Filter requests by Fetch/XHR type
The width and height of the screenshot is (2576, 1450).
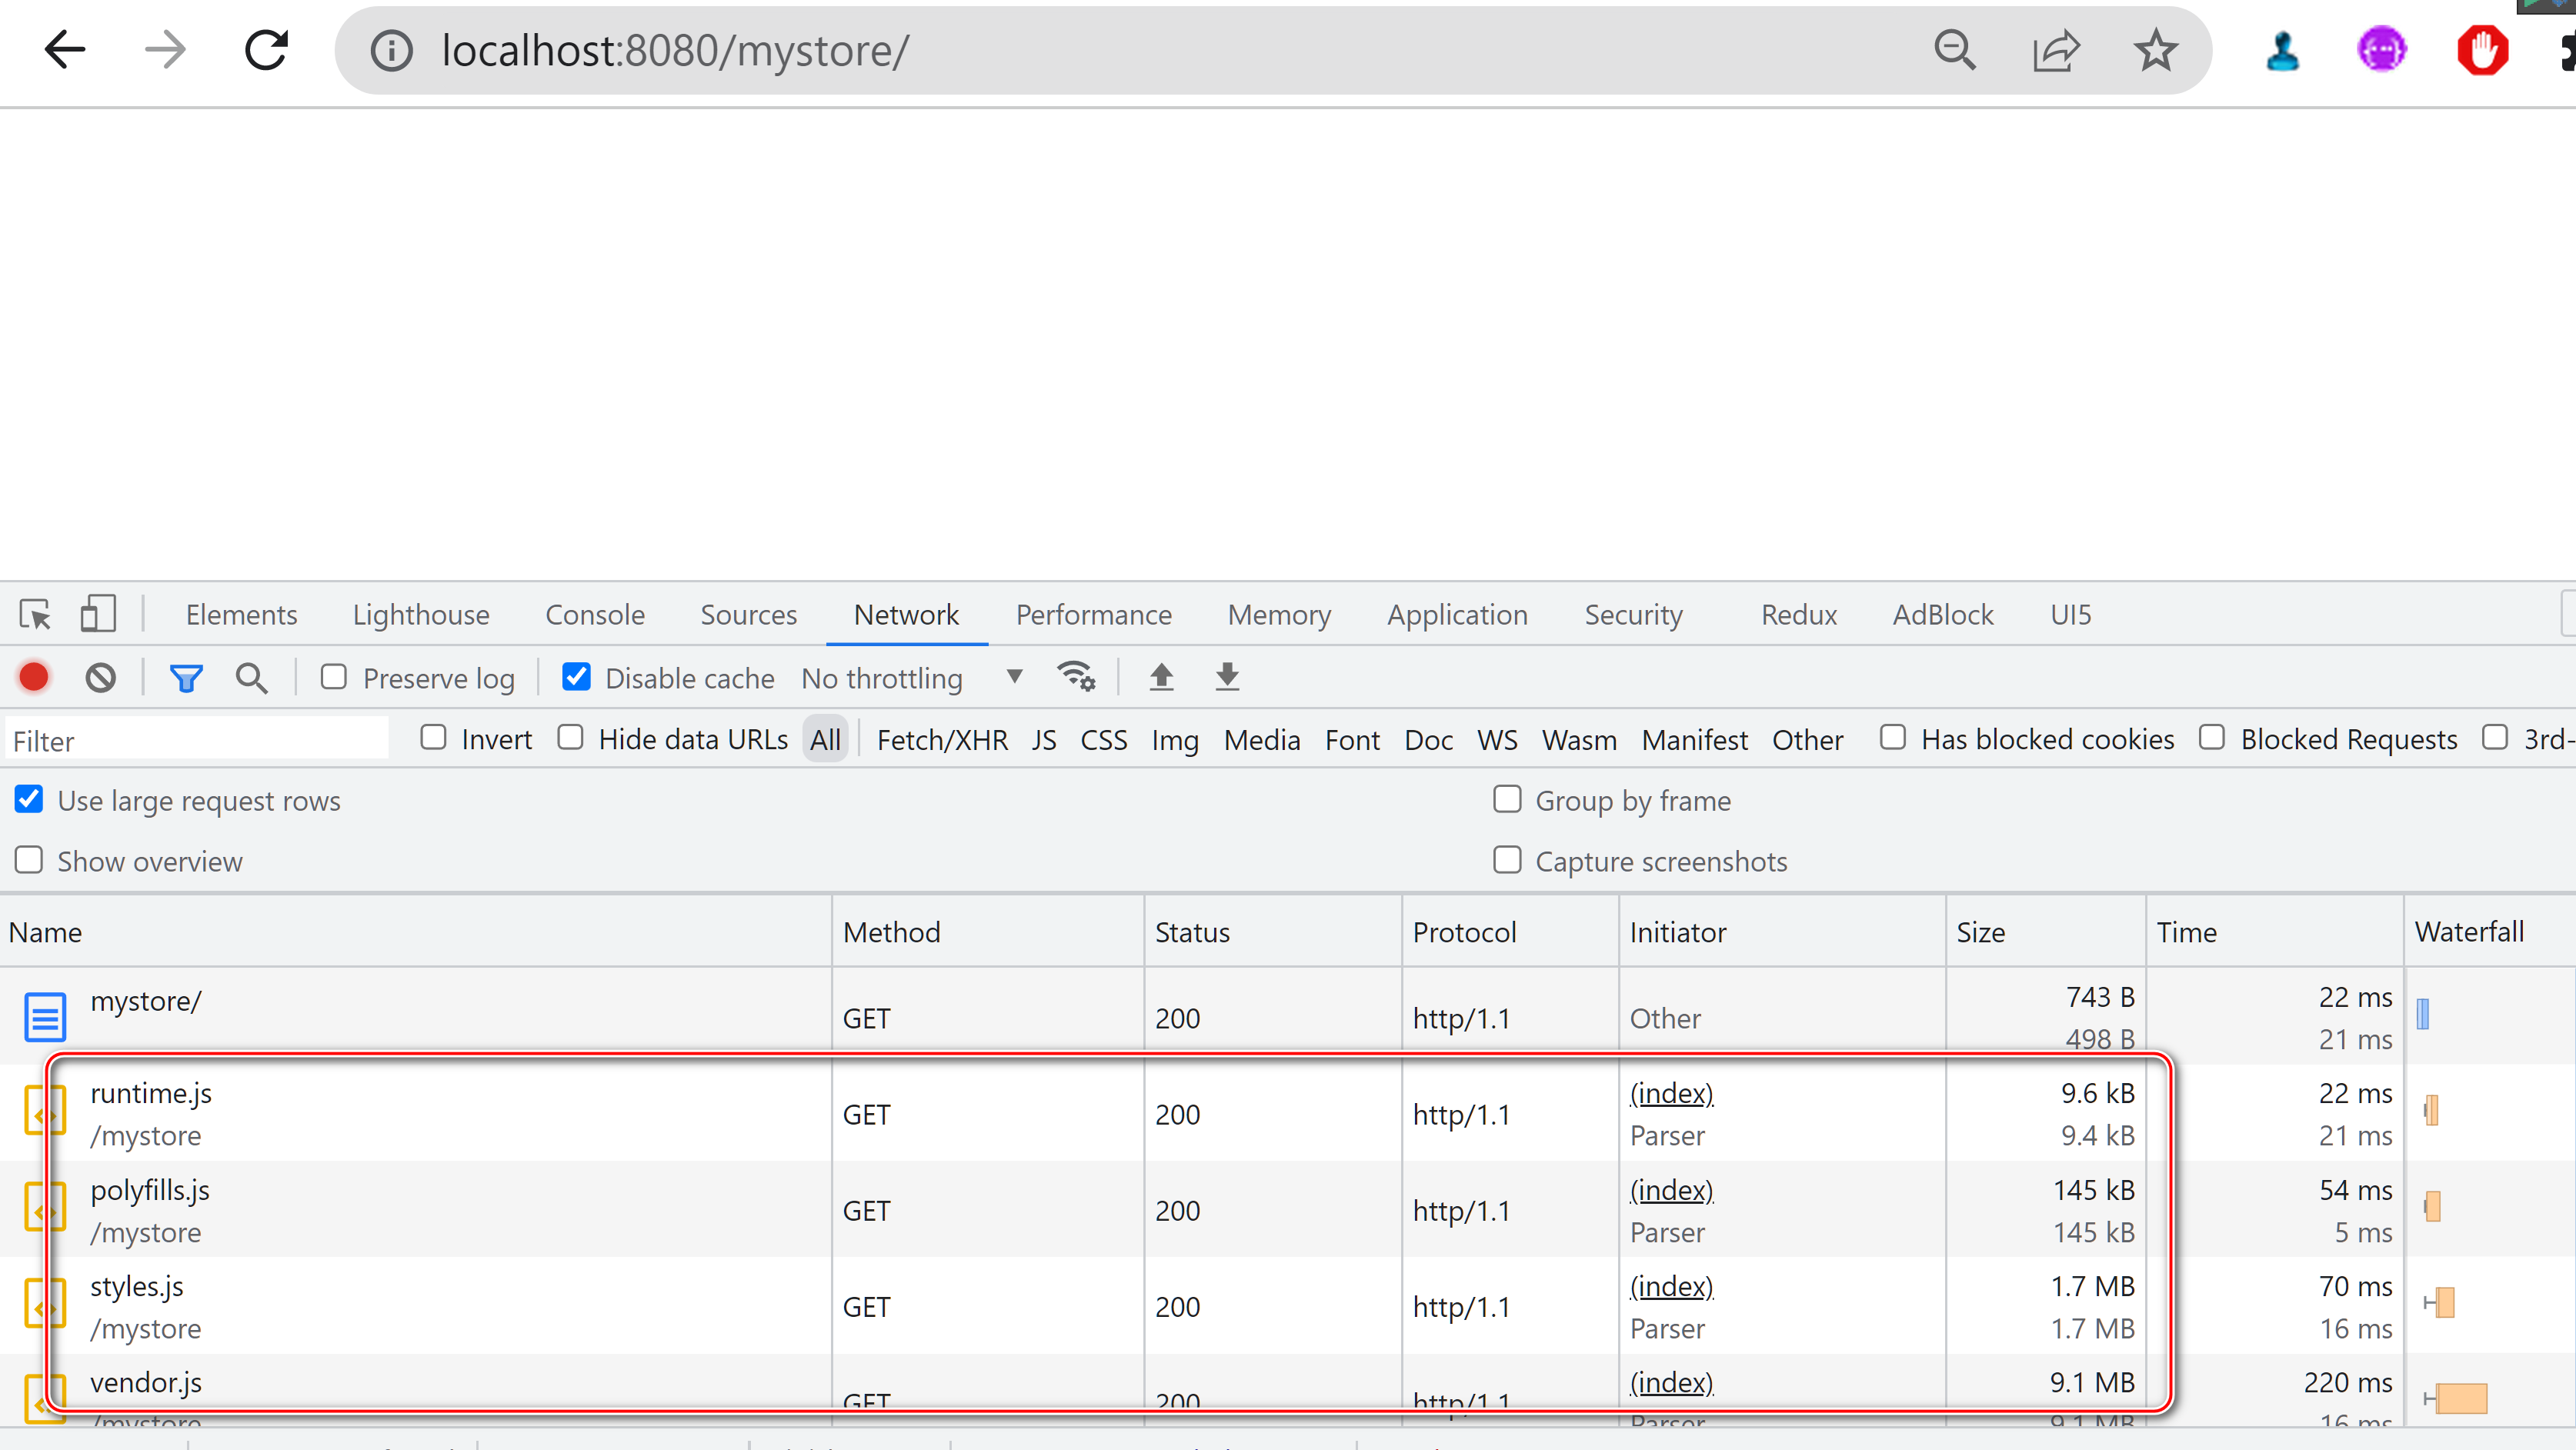pyautogui.click(x=941, y=740)
